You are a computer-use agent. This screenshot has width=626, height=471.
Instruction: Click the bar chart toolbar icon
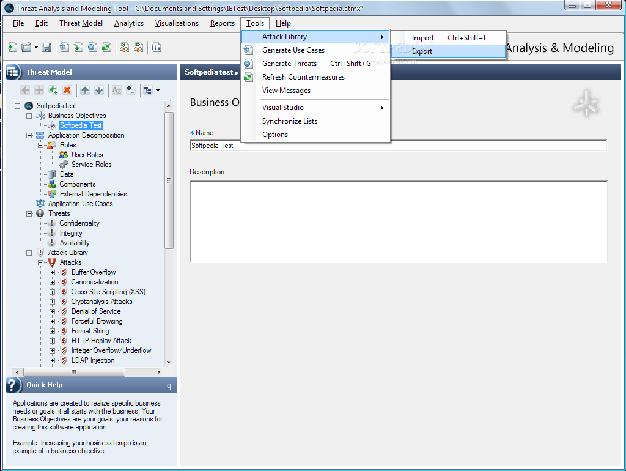tap(156, 48)
